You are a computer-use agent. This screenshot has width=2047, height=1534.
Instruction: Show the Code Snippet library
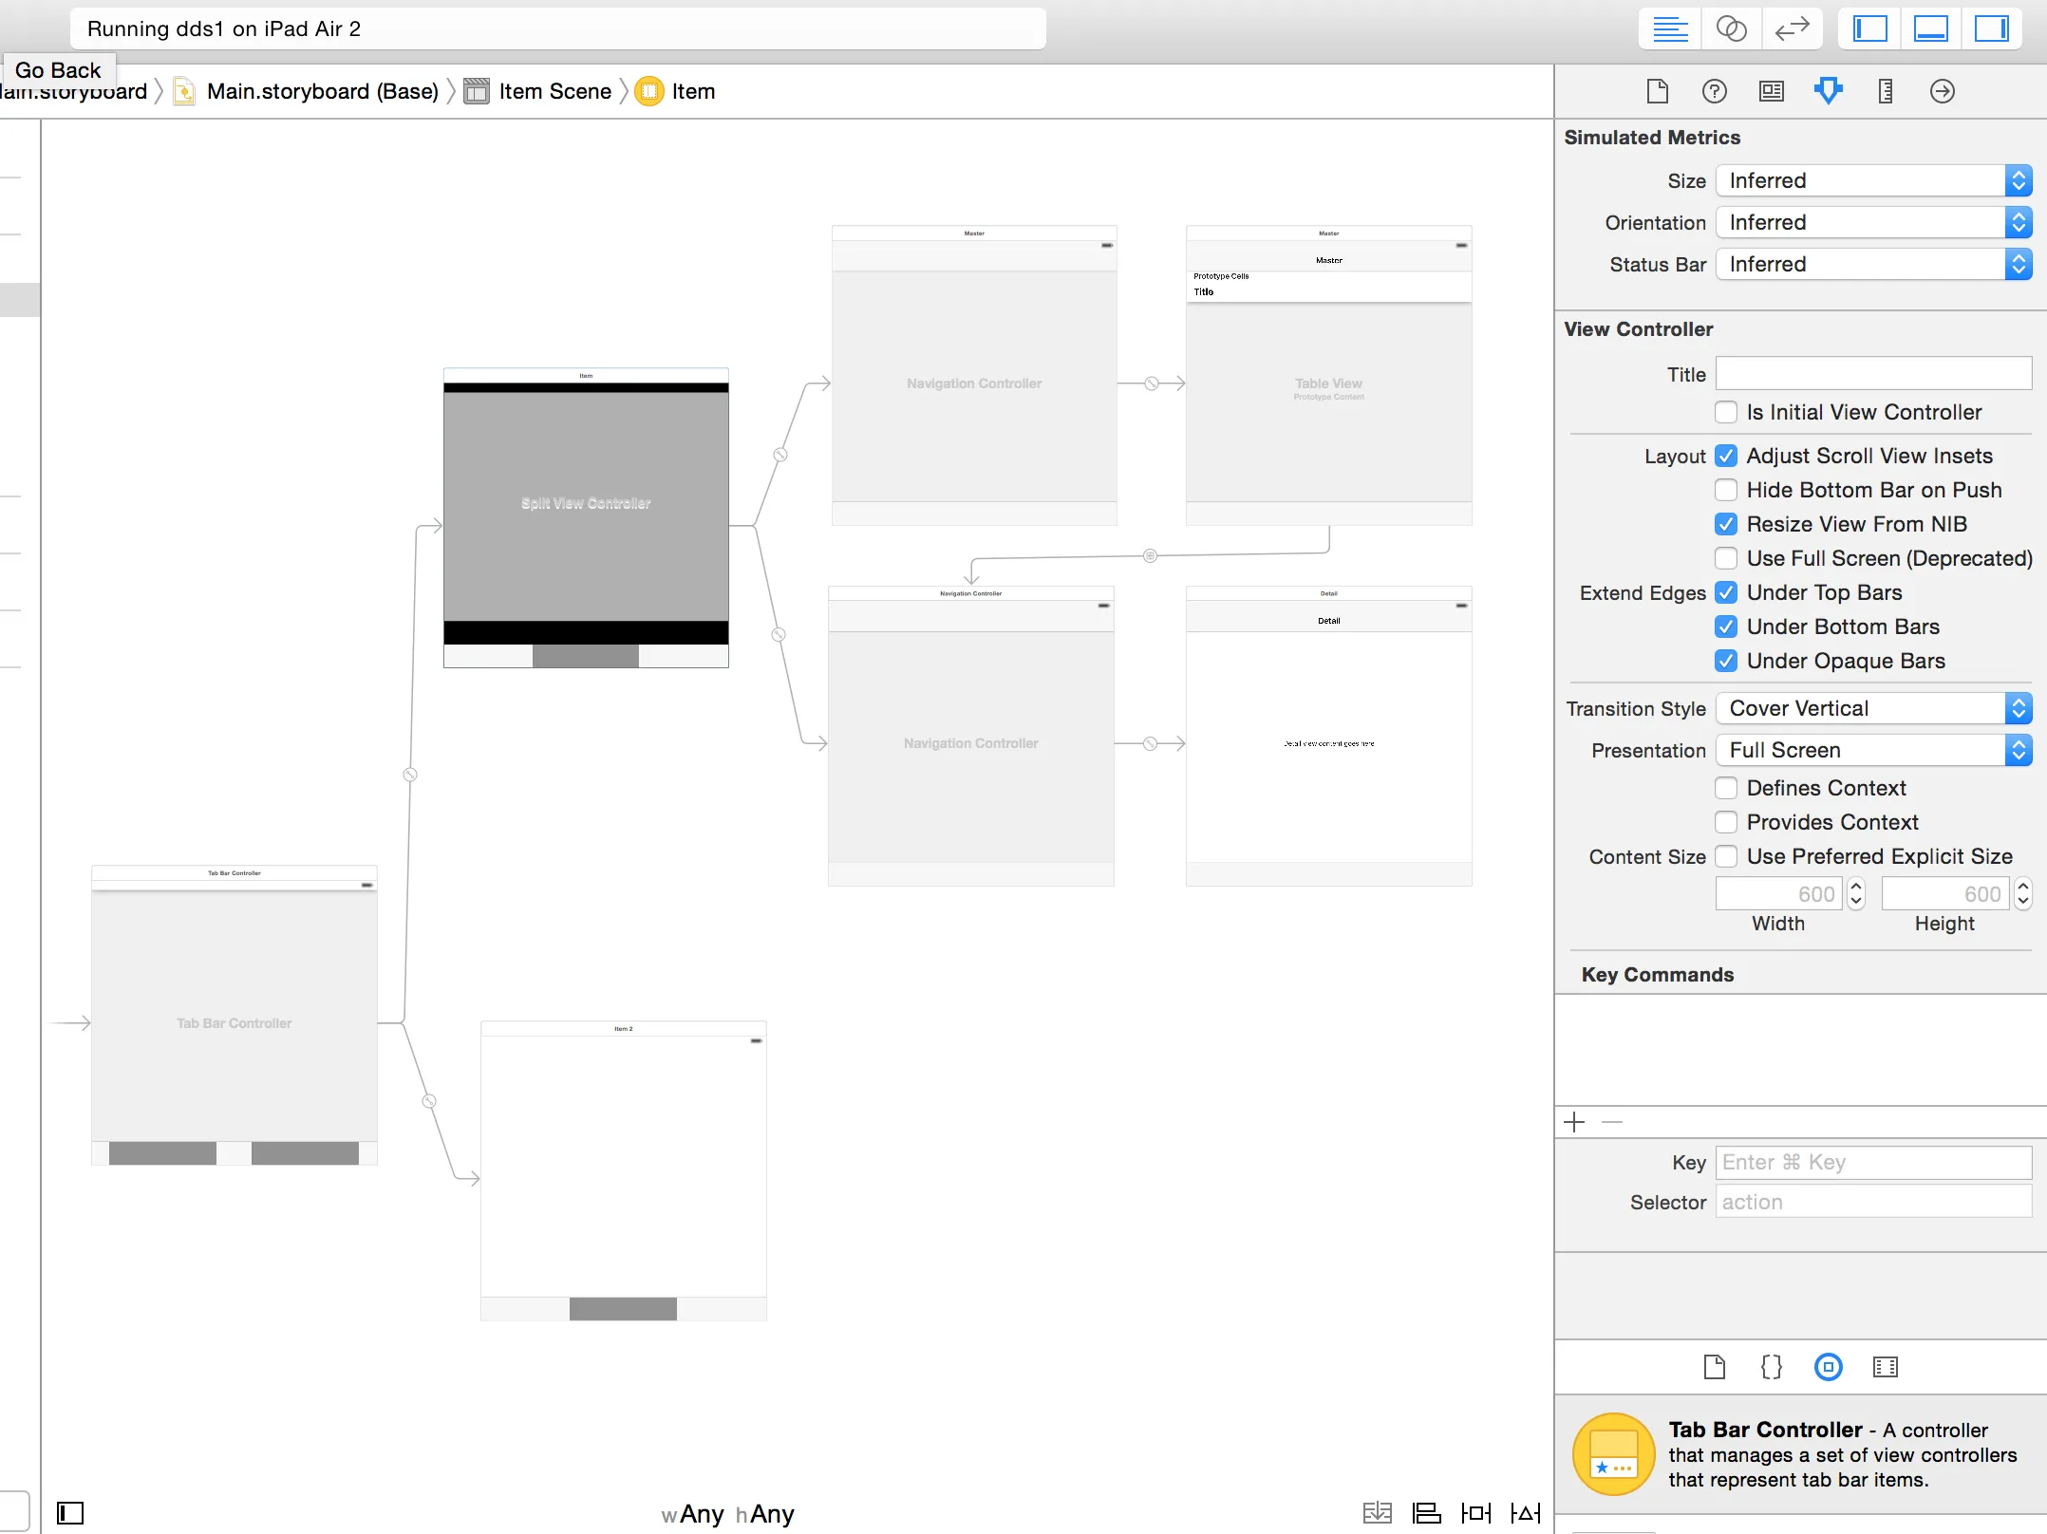pos(1771,1367)
